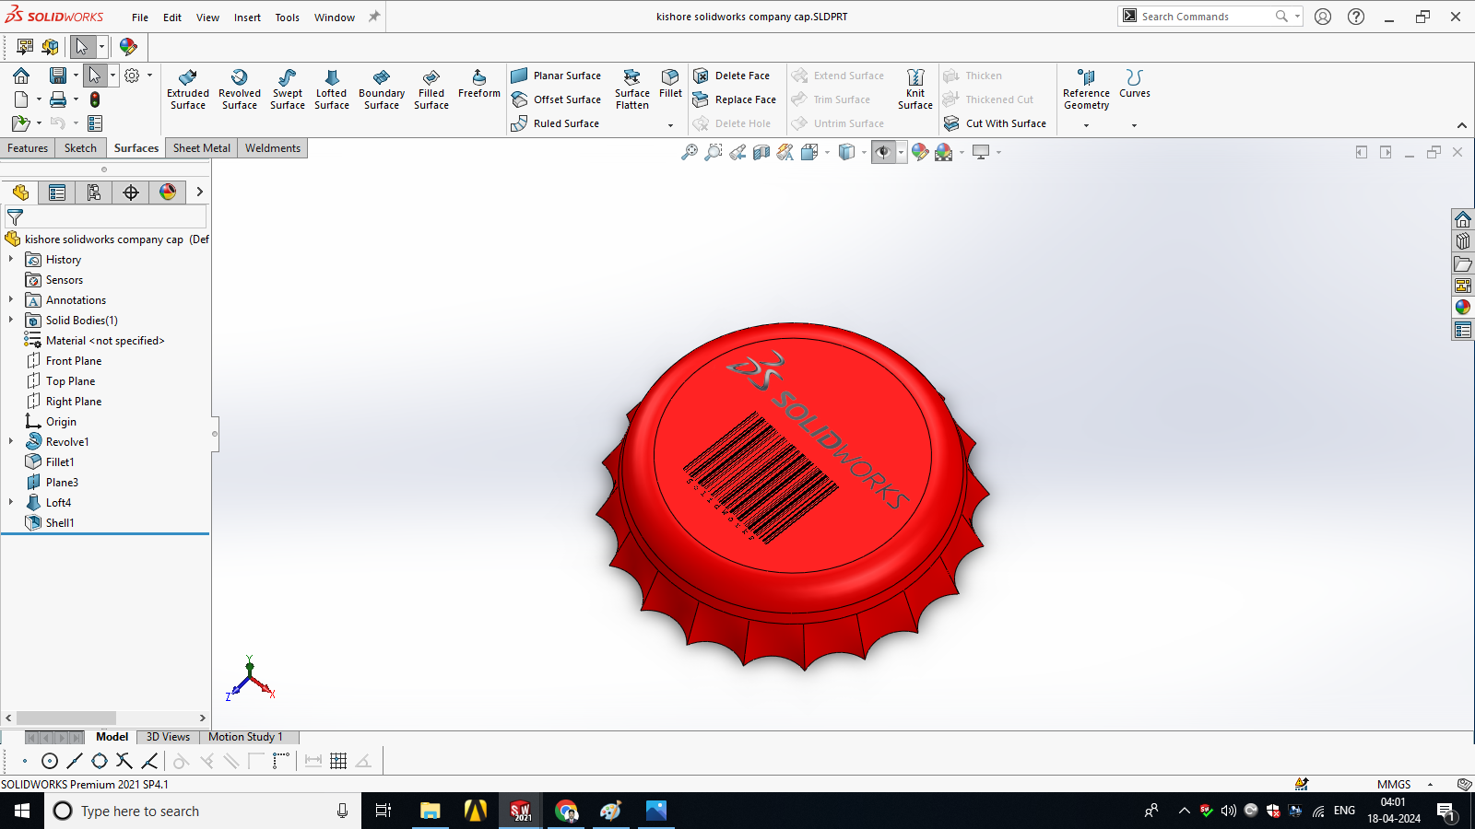Select the Extruded Surface tool
The width and height of the screenshot is (1475, 829).
pos(188,89)
